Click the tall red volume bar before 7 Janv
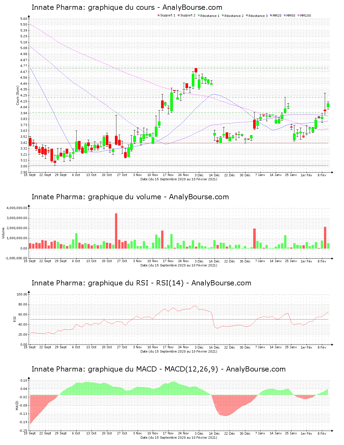The image size is (344, 445). [254, 238]
